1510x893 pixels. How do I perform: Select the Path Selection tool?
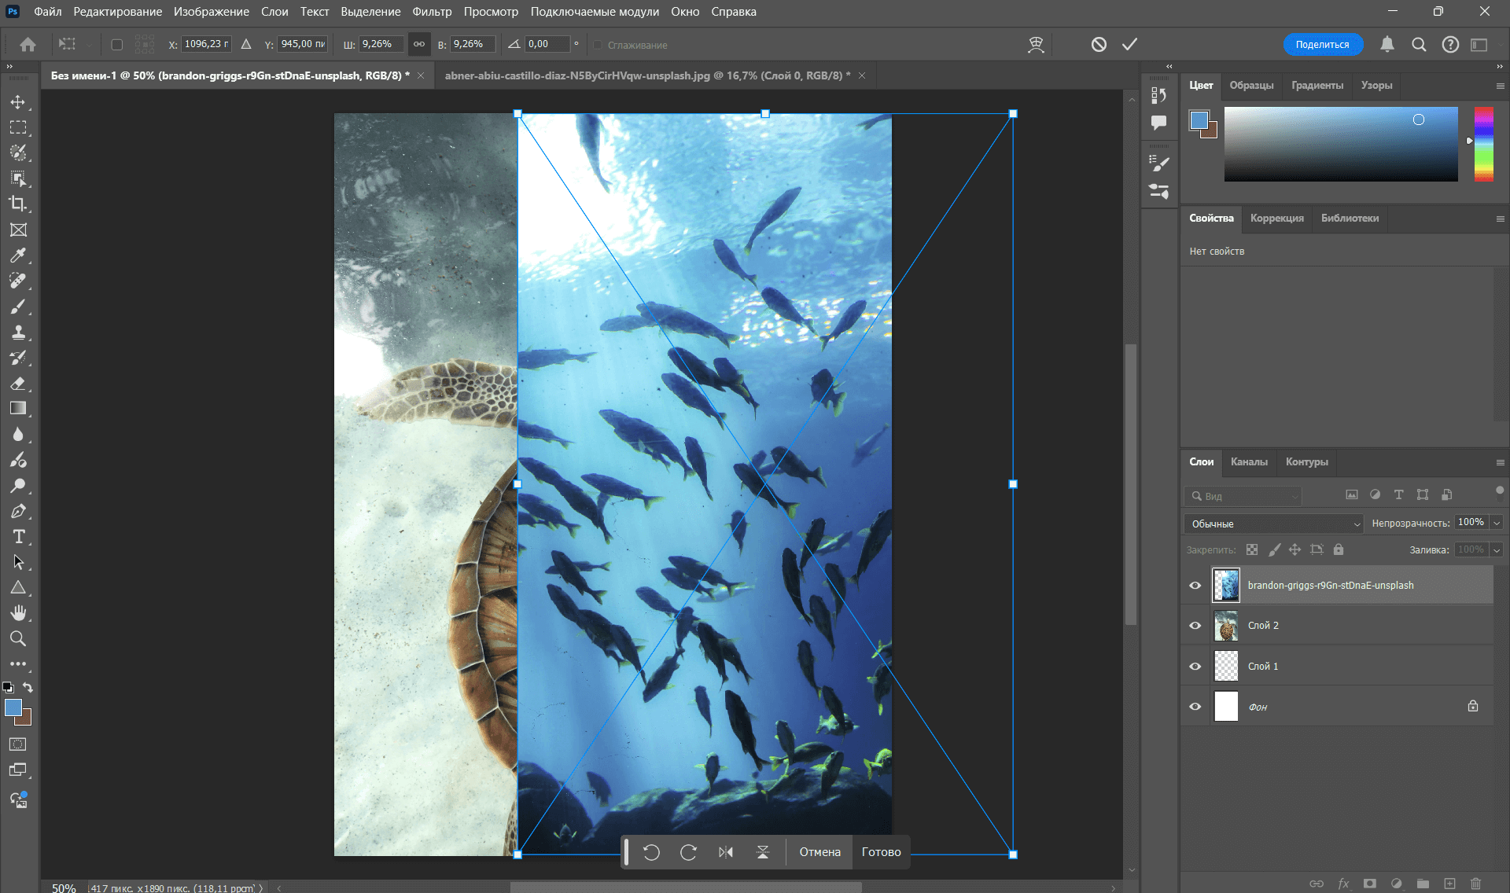tap(18, 562)
